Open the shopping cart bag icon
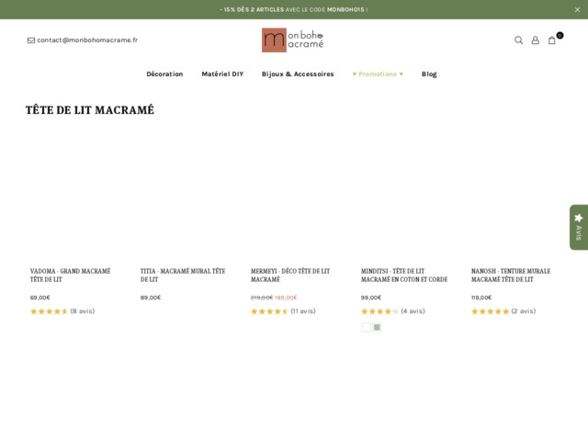Screen dimensions: 588x441 [552, 40]
